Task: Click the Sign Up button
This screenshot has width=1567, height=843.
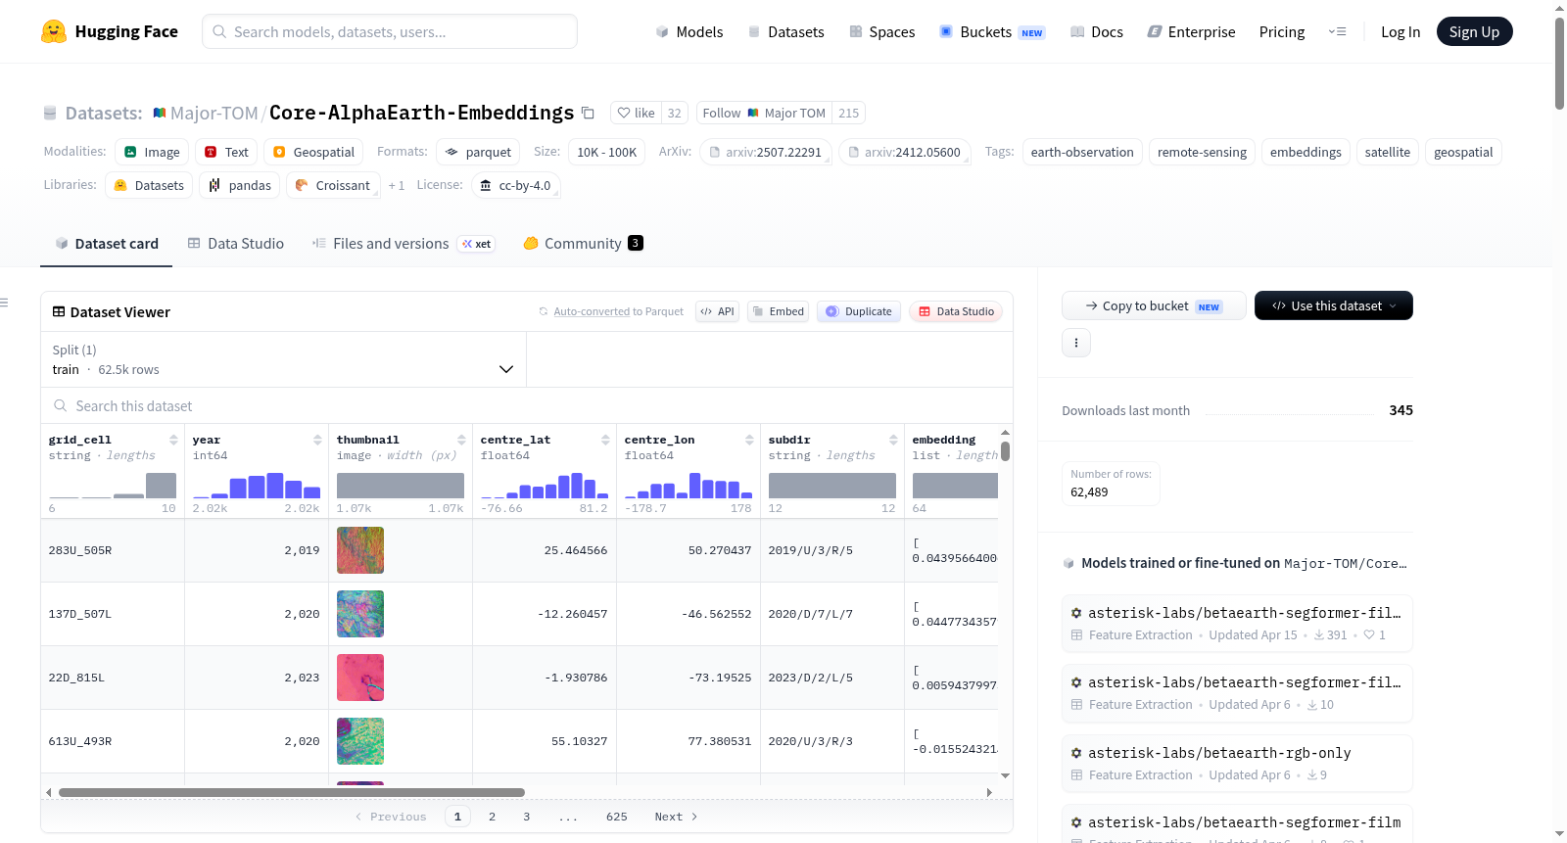Action: click(x=1474, y=31)
